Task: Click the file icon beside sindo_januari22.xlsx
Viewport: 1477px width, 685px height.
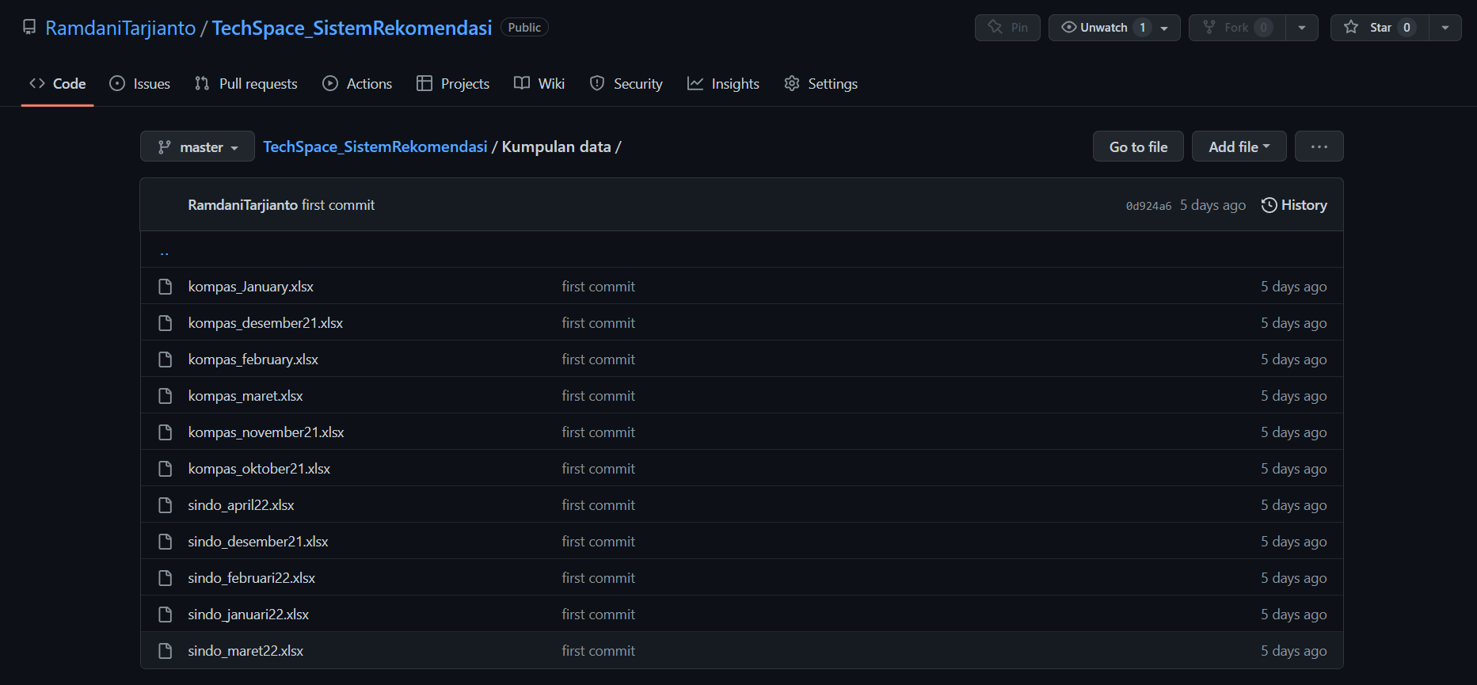Action: [x=165, y=615]
